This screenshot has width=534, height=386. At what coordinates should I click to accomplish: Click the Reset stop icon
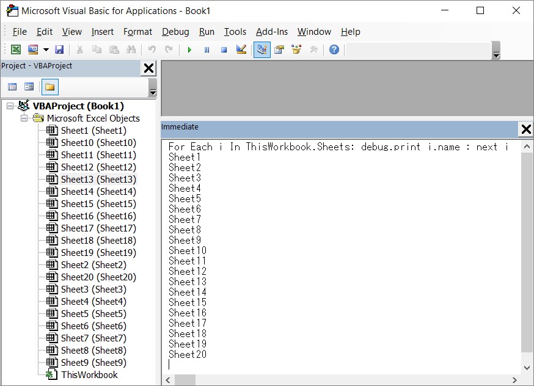[224, 49]
